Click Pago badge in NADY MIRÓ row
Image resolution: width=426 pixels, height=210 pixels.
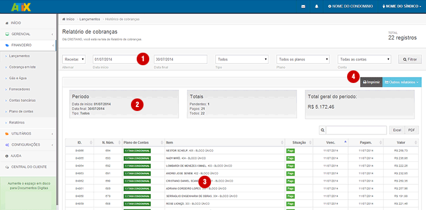(x=290, y=159)
